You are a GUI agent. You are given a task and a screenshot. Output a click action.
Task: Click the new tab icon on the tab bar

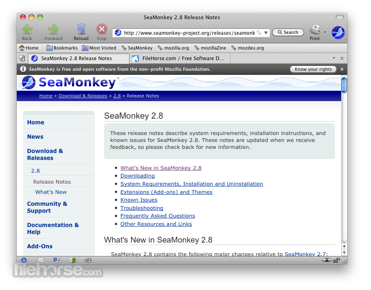[22, 58]
